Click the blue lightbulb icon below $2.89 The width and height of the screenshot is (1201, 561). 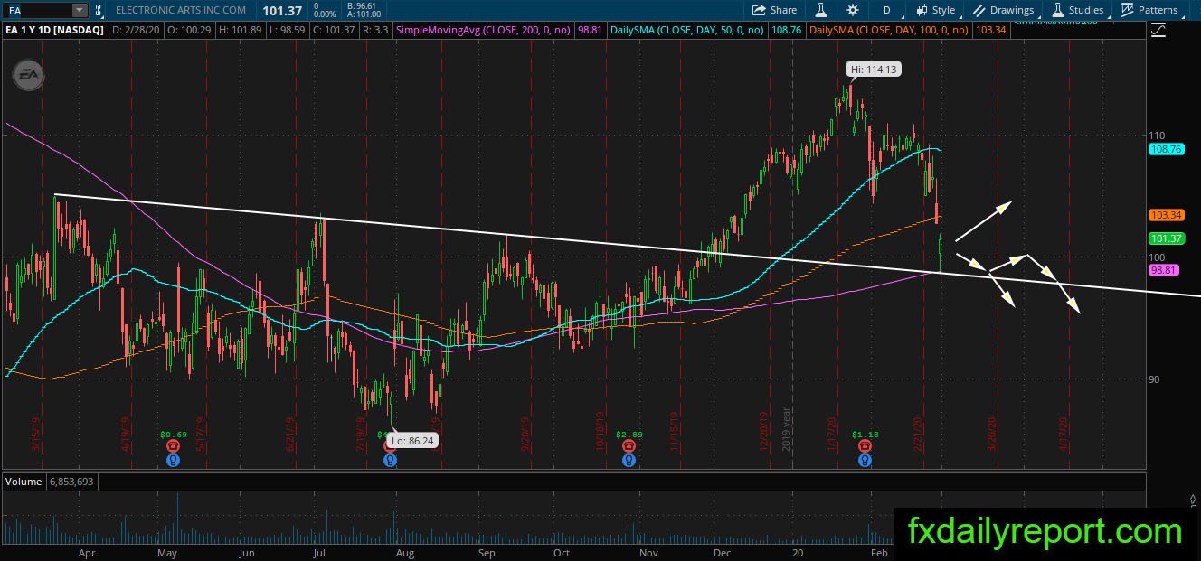point(629,459)
